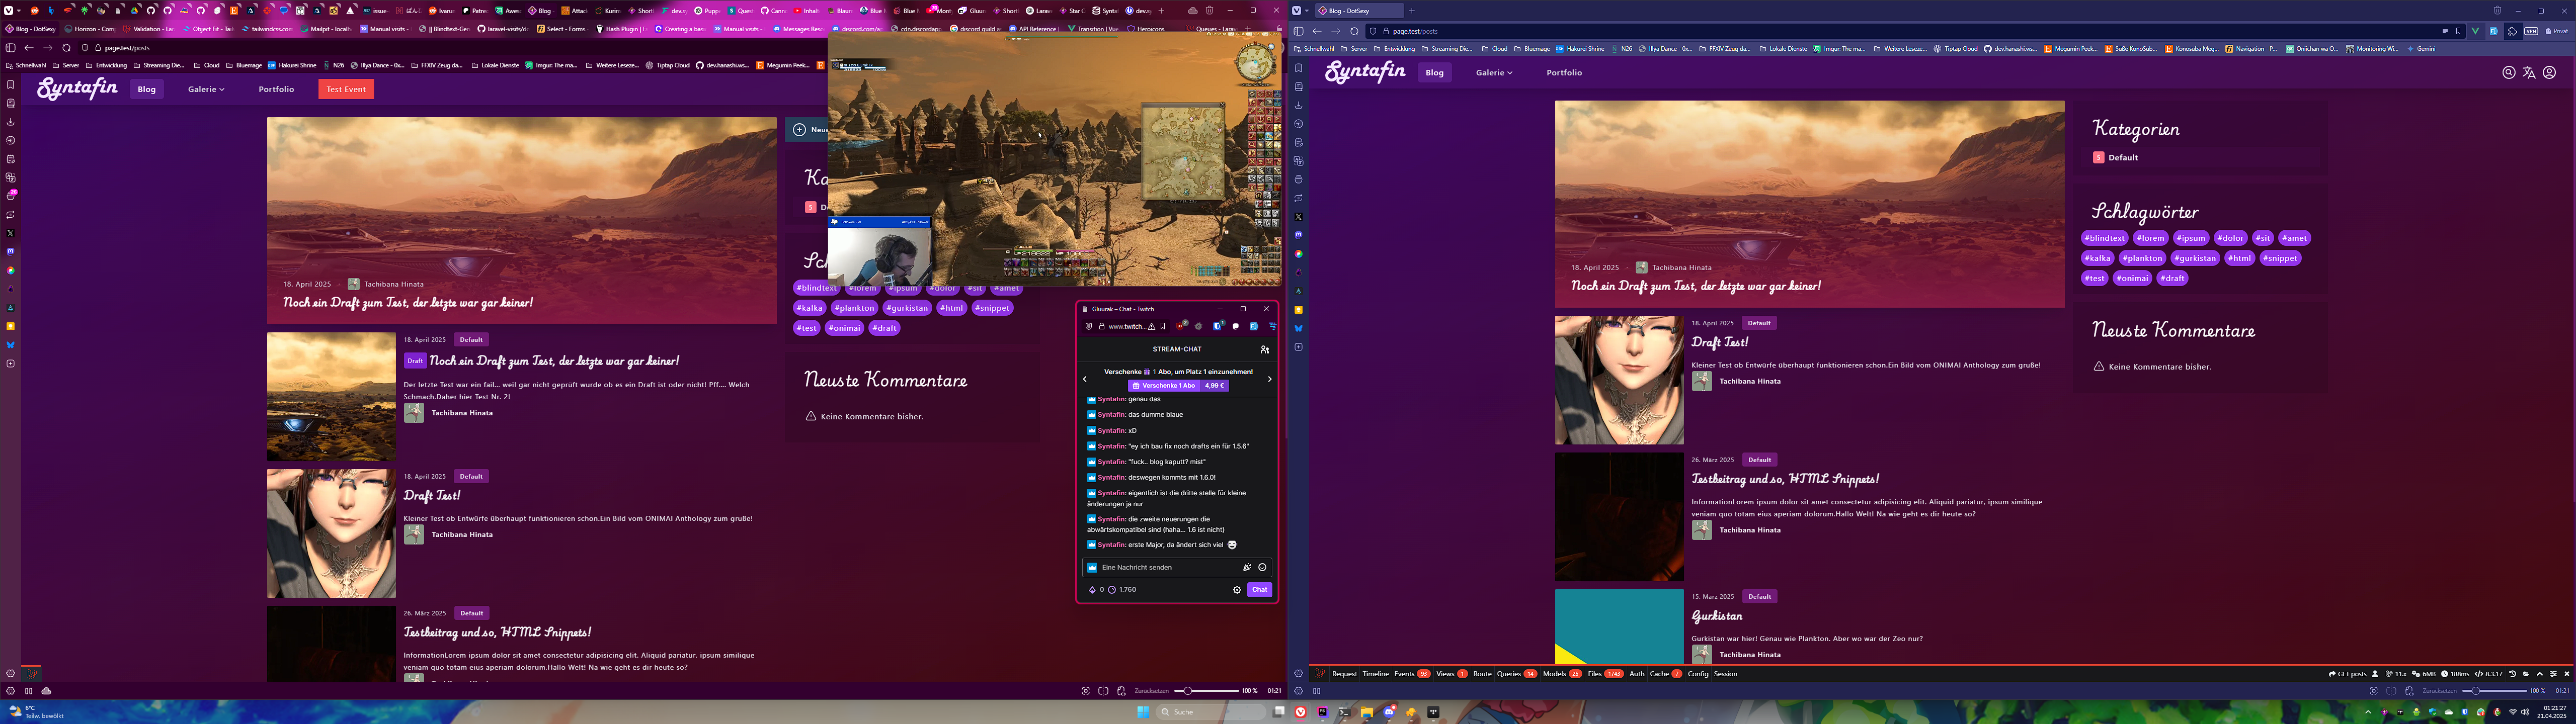
Task: Open the Portfolio menu item in the left window
Action: click(276, 89)
